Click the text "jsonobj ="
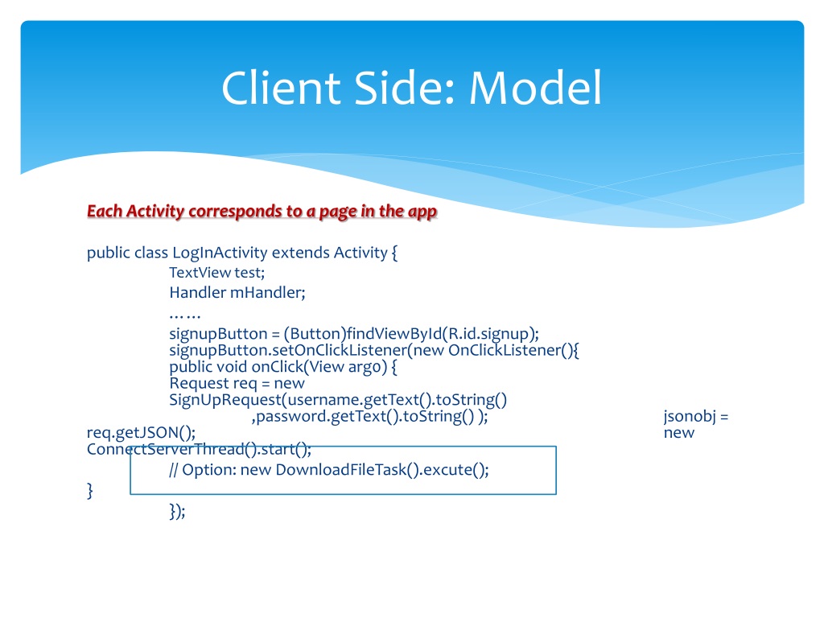The height and width of the screenshot is (618, 824). click(x=696, y=417)
